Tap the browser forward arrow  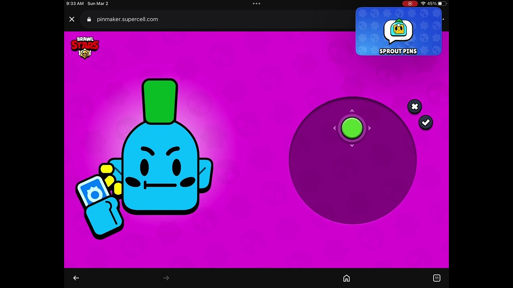[x=166, y=278]
